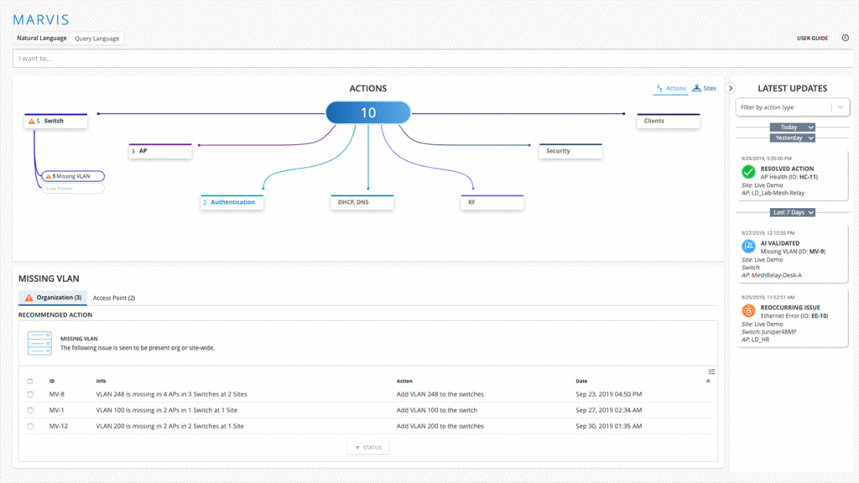Open the table filter settings icon
859x483 pixels.
click(711, 371)
